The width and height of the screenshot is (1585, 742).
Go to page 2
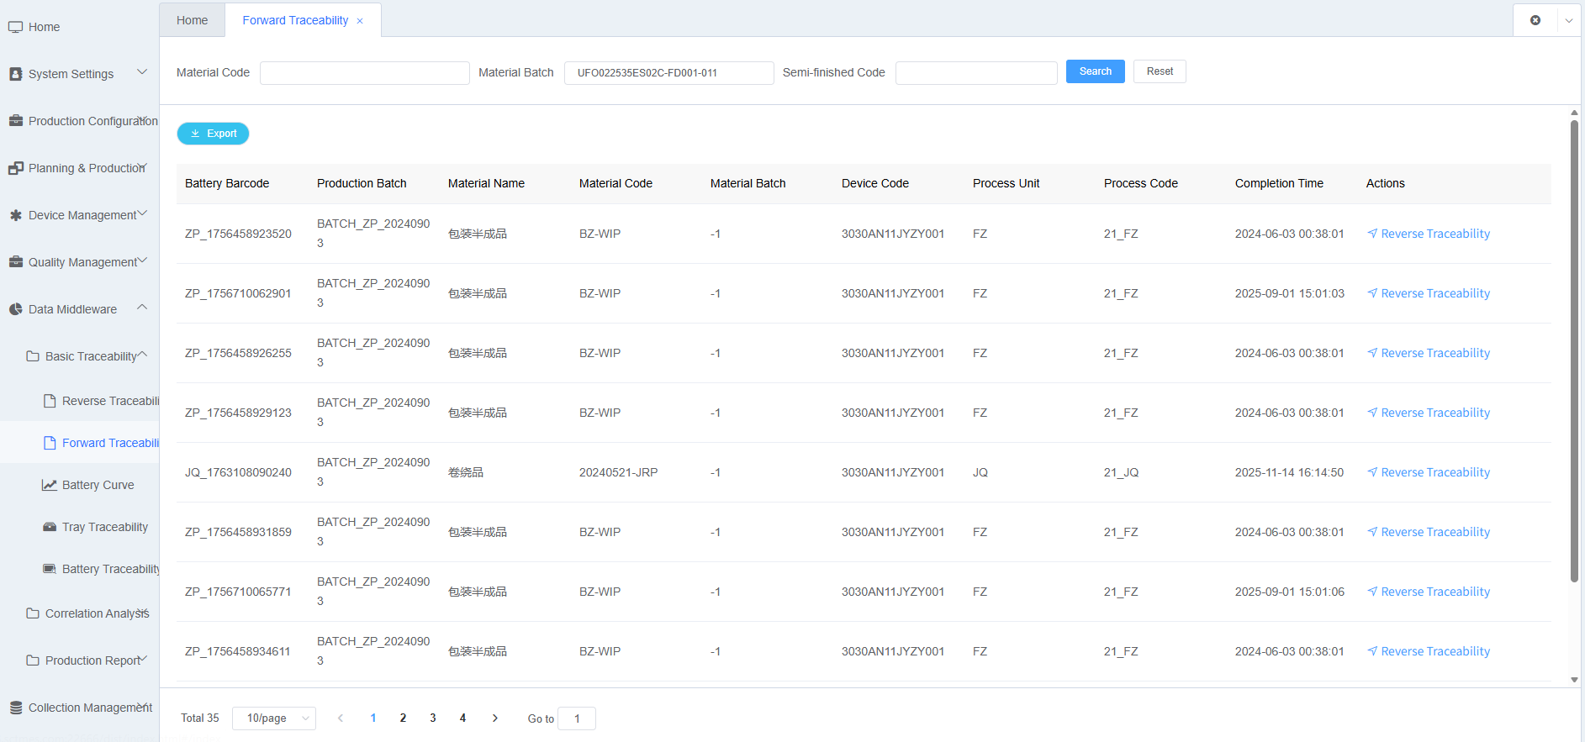click(403, 718)
